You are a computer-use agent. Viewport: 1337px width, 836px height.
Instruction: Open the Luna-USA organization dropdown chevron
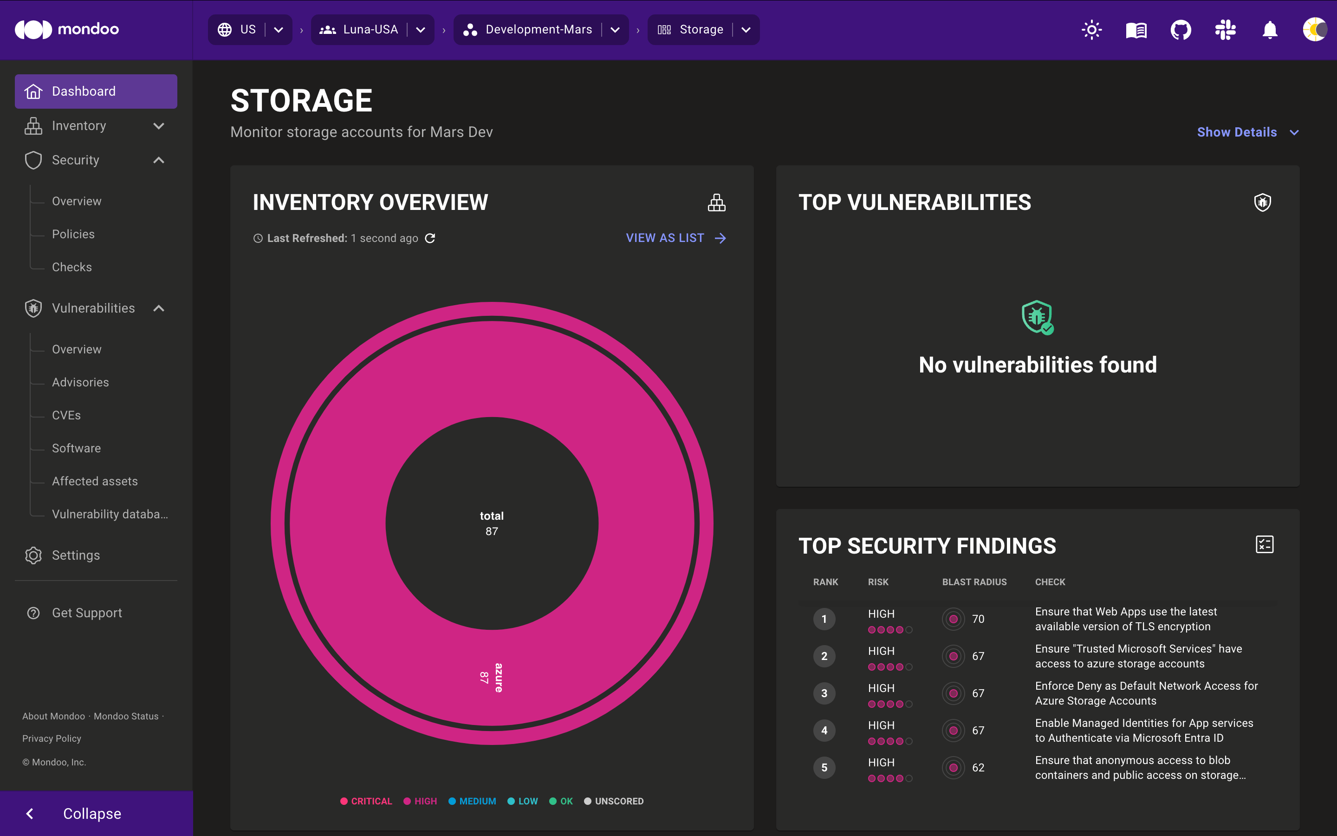click(x=421, y=29)
